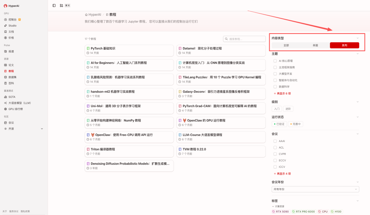Click the 服务协议 footer link
370x215 pixels.
[14, 212]
